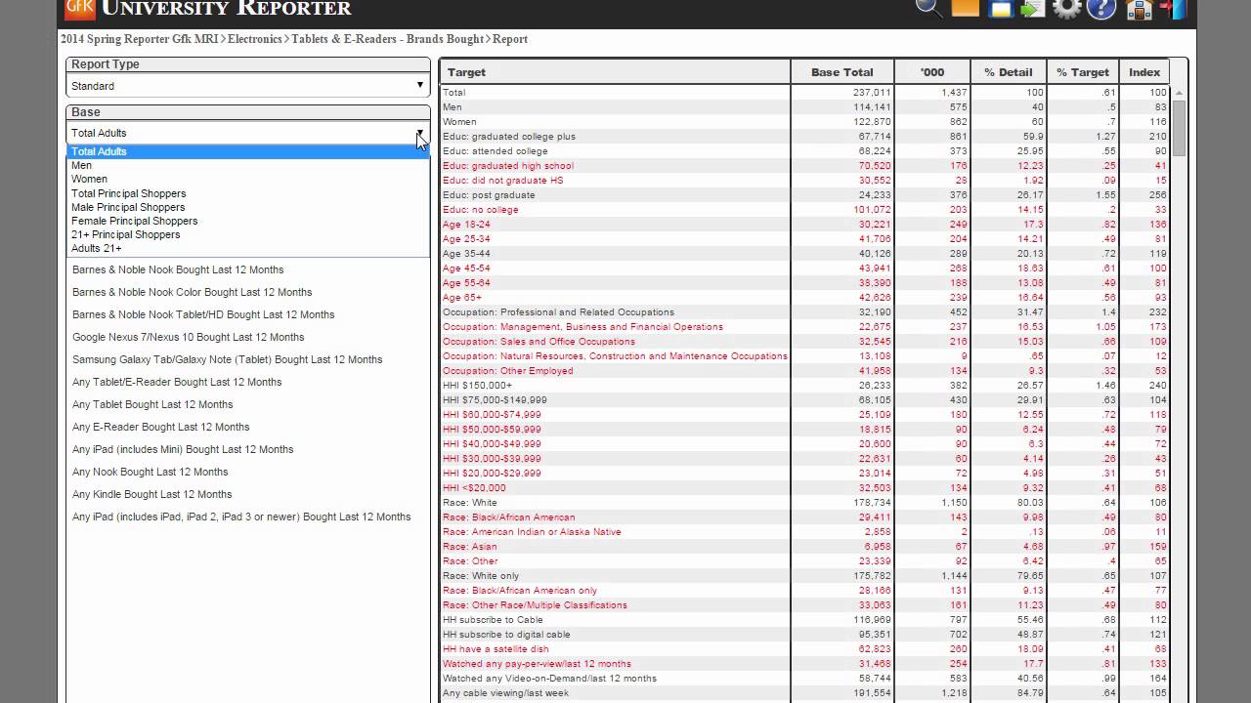The width and height of the screenshot is (1251, 703).
Task: Select Total Adults in the Base list
Action: 247,151
